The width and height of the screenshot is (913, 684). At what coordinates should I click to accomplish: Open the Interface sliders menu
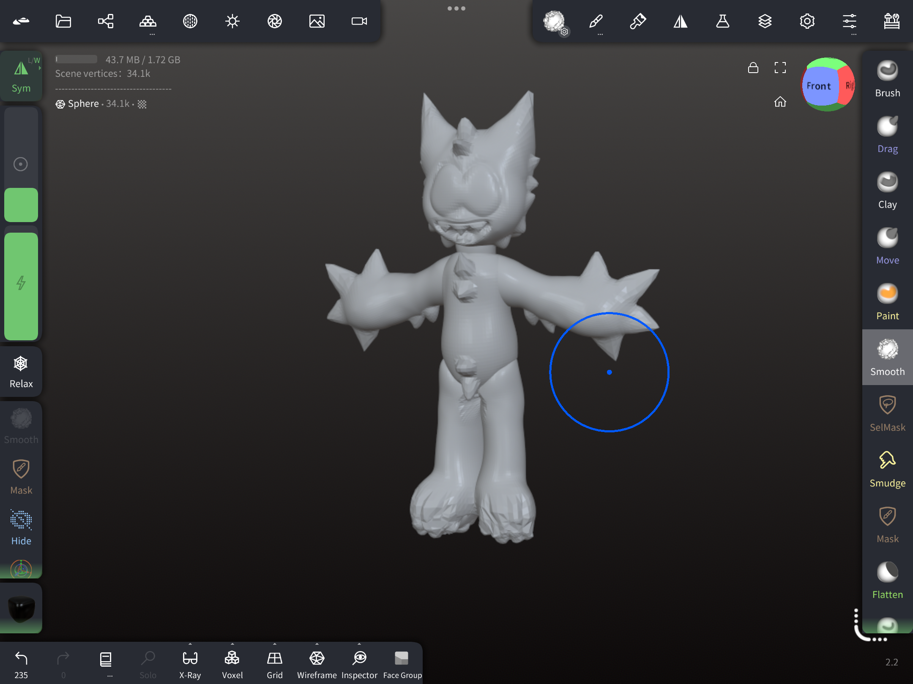click(850, 21)
